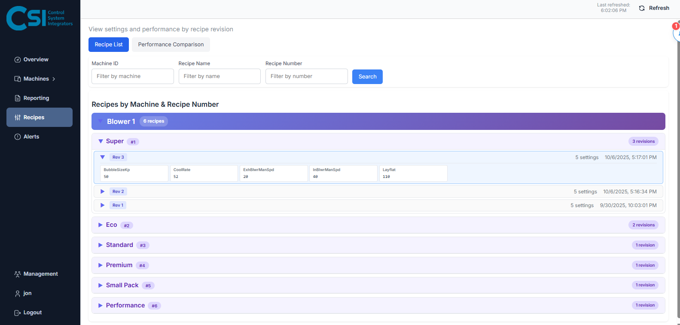Click the 6 recipes badge
Screen dimensions: 680x325
154,121
